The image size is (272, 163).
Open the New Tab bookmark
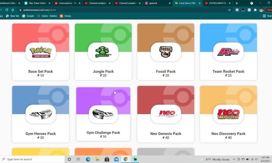pos(12,16)
